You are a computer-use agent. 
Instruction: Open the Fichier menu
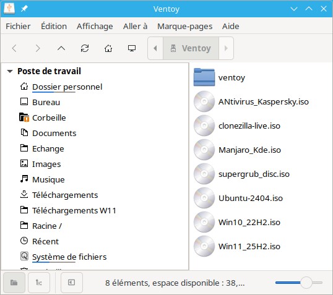[18, 27]
